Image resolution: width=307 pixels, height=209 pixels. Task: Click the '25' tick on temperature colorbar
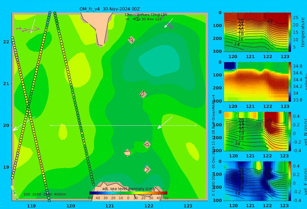[x=296, y=18]
